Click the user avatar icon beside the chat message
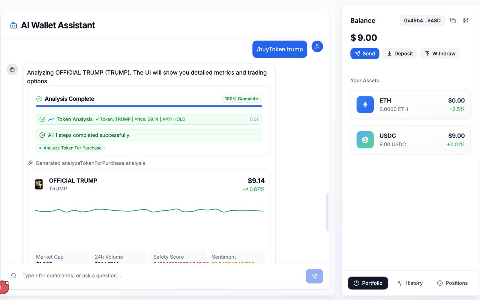 [317, 46]
